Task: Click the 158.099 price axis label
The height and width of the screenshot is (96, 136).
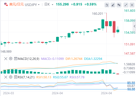Action: click(x=129, y=21)
